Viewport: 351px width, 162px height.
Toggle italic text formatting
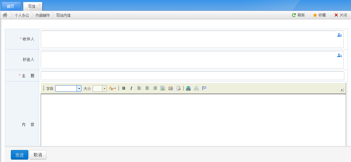[131, 88]
